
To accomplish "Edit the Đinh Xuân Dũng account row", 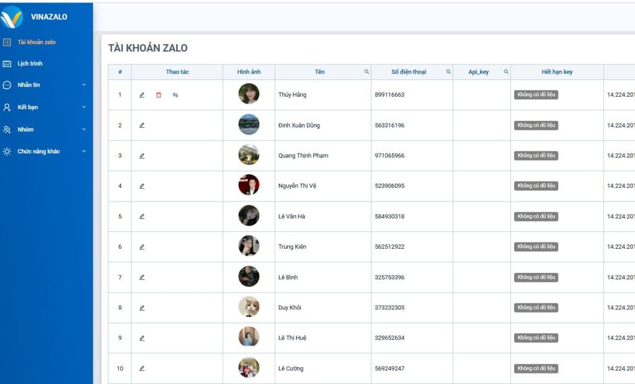I will (x=142, y=125).
